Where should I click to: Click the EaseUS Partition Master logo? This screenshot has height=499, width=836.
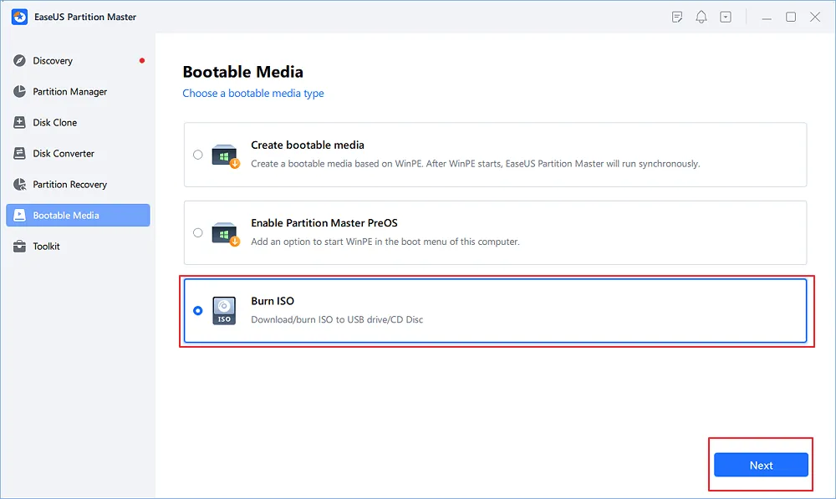coord(19,17)
